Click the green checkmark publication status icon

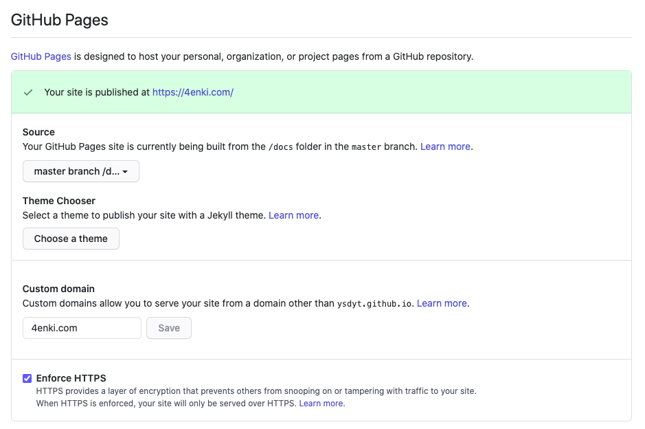tap(27, 92)
